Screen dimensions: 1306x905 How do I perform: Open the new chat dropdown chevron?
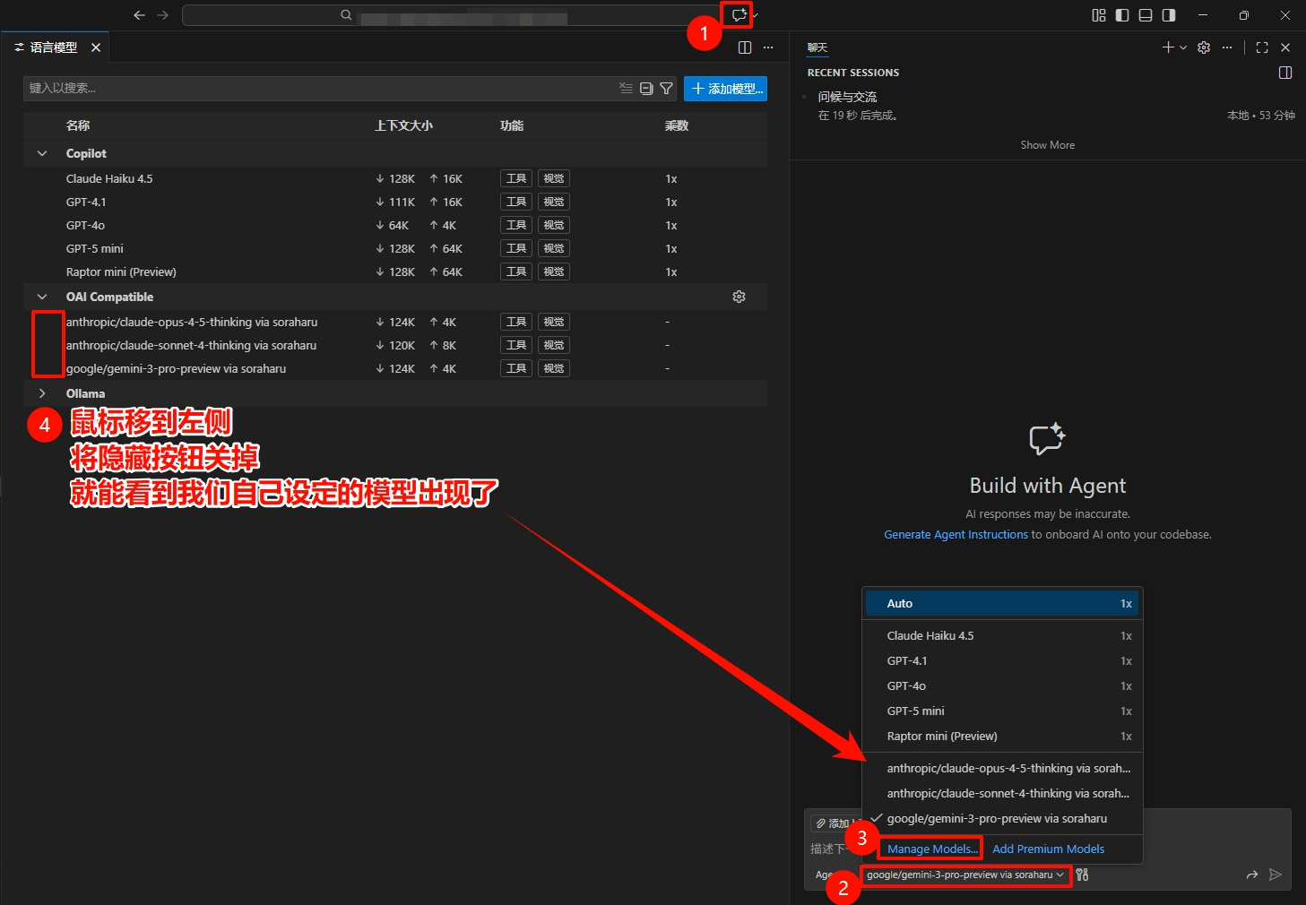[x=1183, y=47]
